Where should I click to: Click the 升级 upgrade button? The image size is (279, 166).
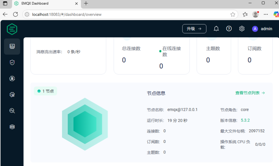194,29
